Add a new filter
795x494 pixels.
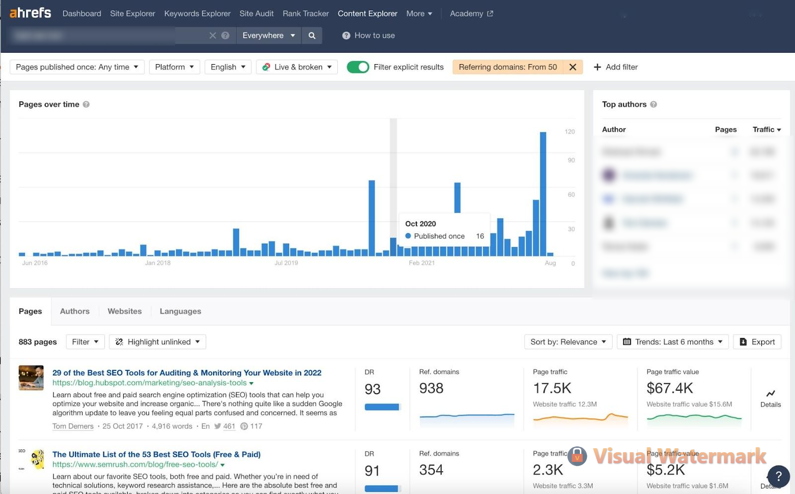(x=616, y=67)
